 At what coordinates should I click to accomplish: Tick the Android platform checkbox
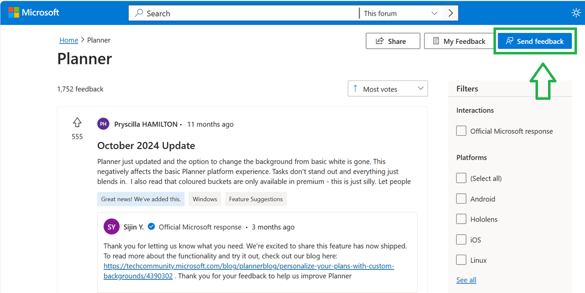coord(461,199)
